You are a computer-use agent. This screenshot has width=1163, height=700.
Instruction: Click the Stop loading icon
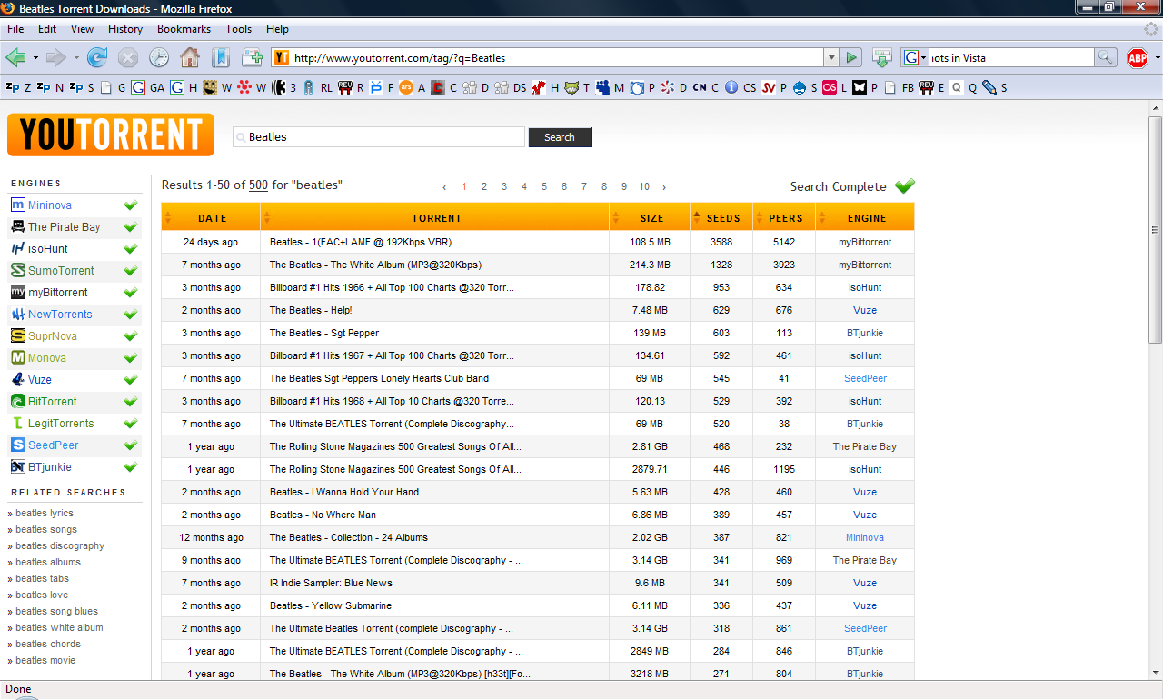coord(128,57)
